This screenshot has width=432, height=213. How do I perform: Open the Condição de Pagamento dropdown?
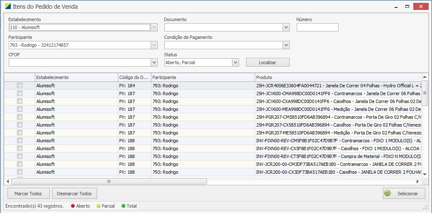pyautogui.click(x=286, y=45)
